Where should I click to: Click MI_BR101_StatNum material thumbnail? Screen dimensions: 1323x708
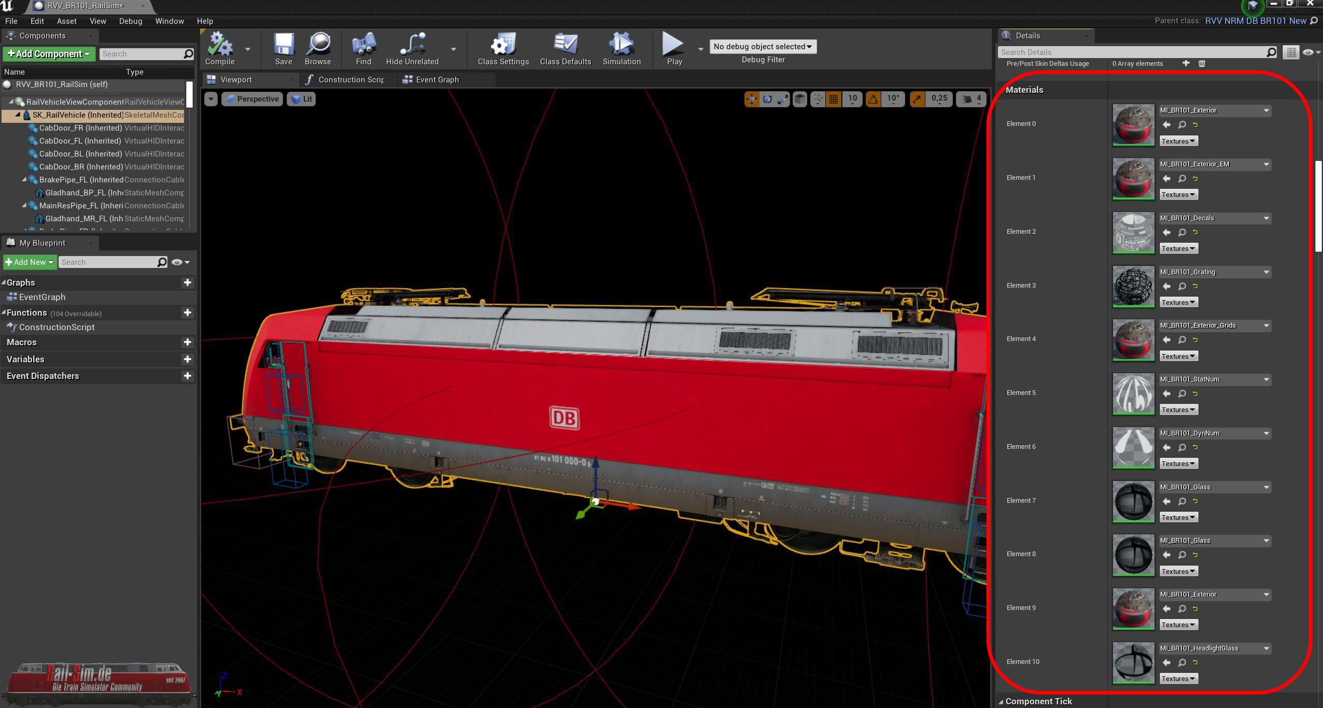[1133, 394]
